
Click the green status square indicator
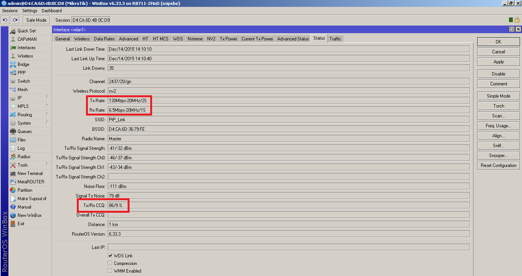pos(511,20)
